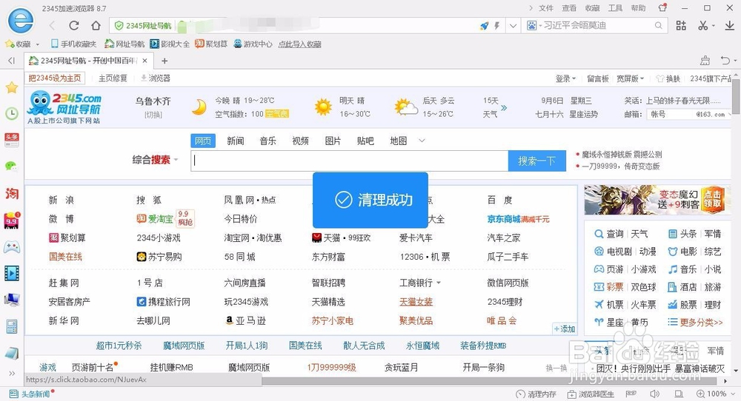Close the 2345网址导航 tab
The height and width of the screenshot is (401, 741).
(145, 61)
